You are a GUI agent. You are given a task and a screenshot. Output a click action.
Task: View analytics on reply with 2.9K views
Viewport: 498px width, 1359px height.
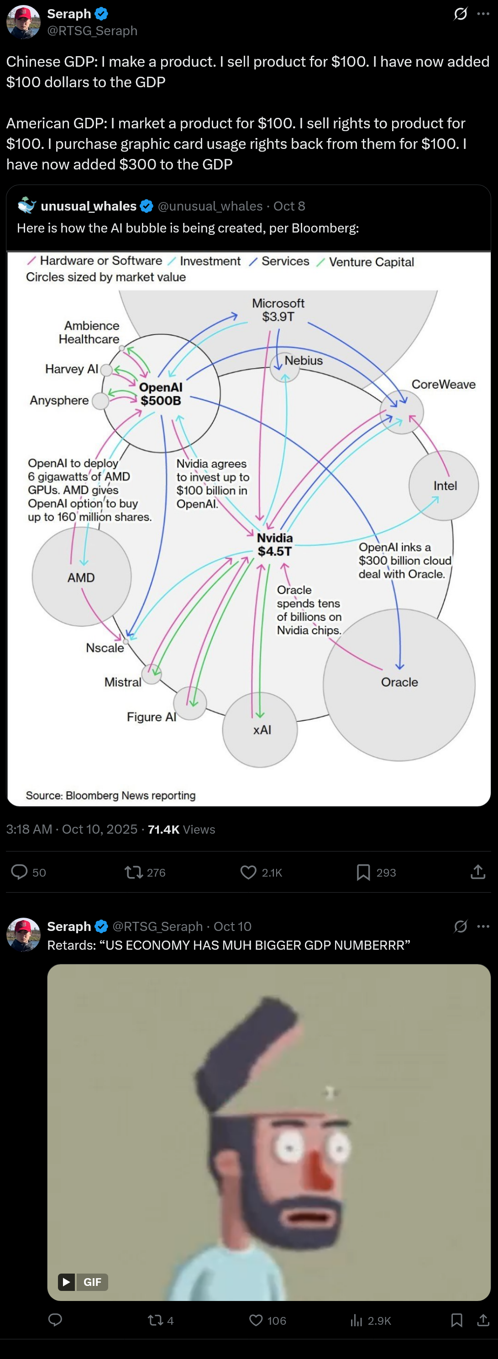pos(357,1320)
